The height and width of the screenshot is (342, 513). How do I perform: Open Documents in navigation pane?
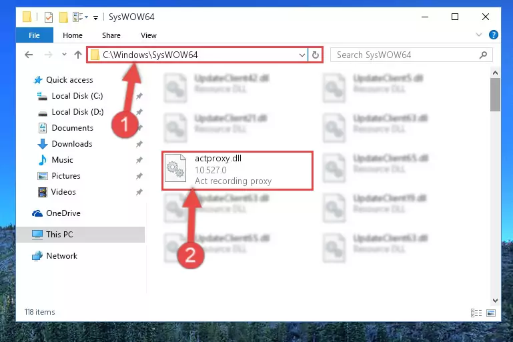point(65,128)
